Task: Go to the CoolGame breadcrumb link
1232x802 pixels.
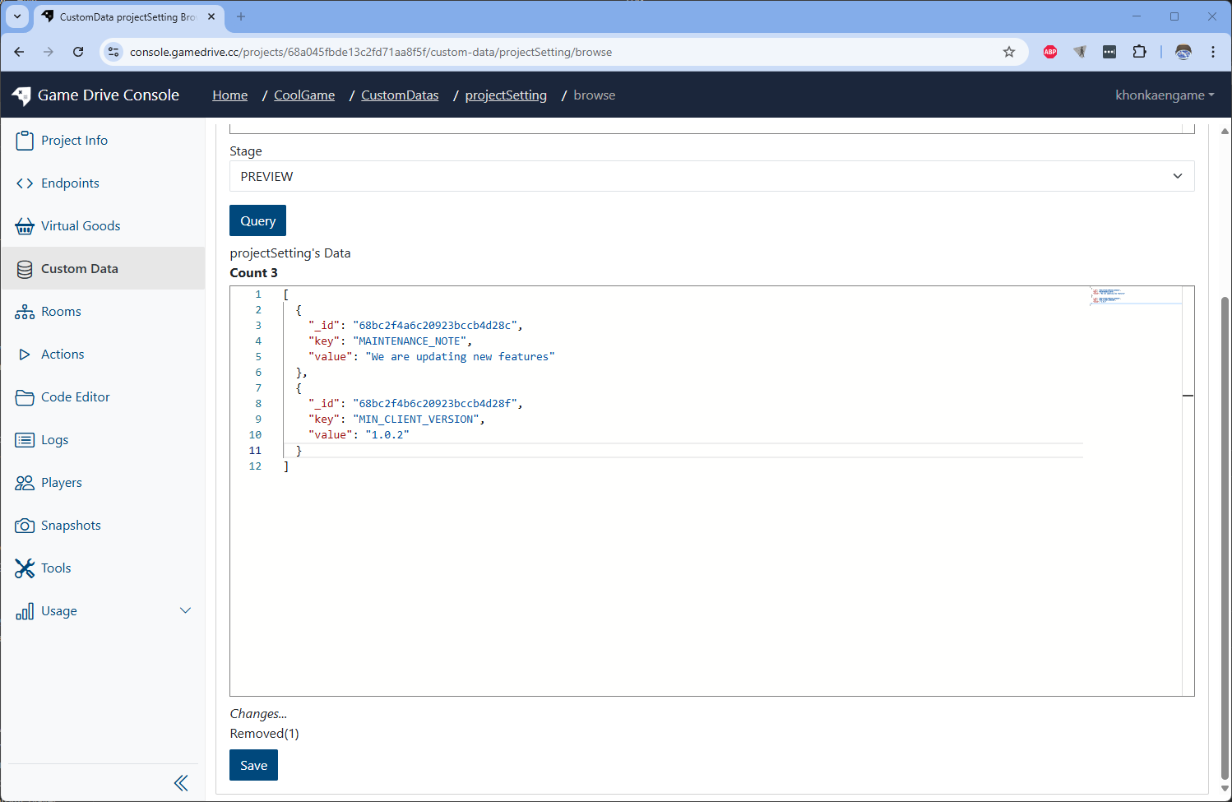Action: click(304, 95)
